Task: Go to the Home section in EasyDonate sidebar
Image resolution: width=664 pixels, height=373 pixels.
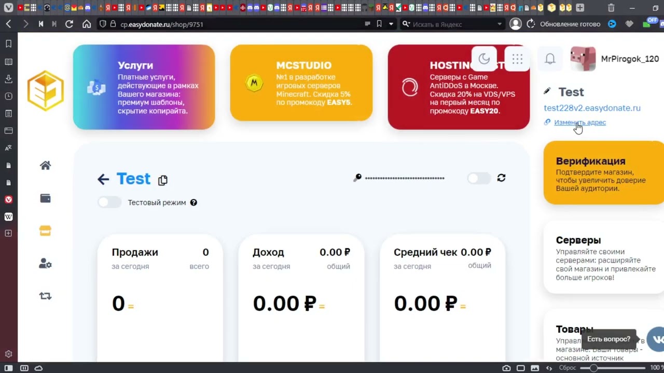Action: pyautogui.click(x=45, y=165)
